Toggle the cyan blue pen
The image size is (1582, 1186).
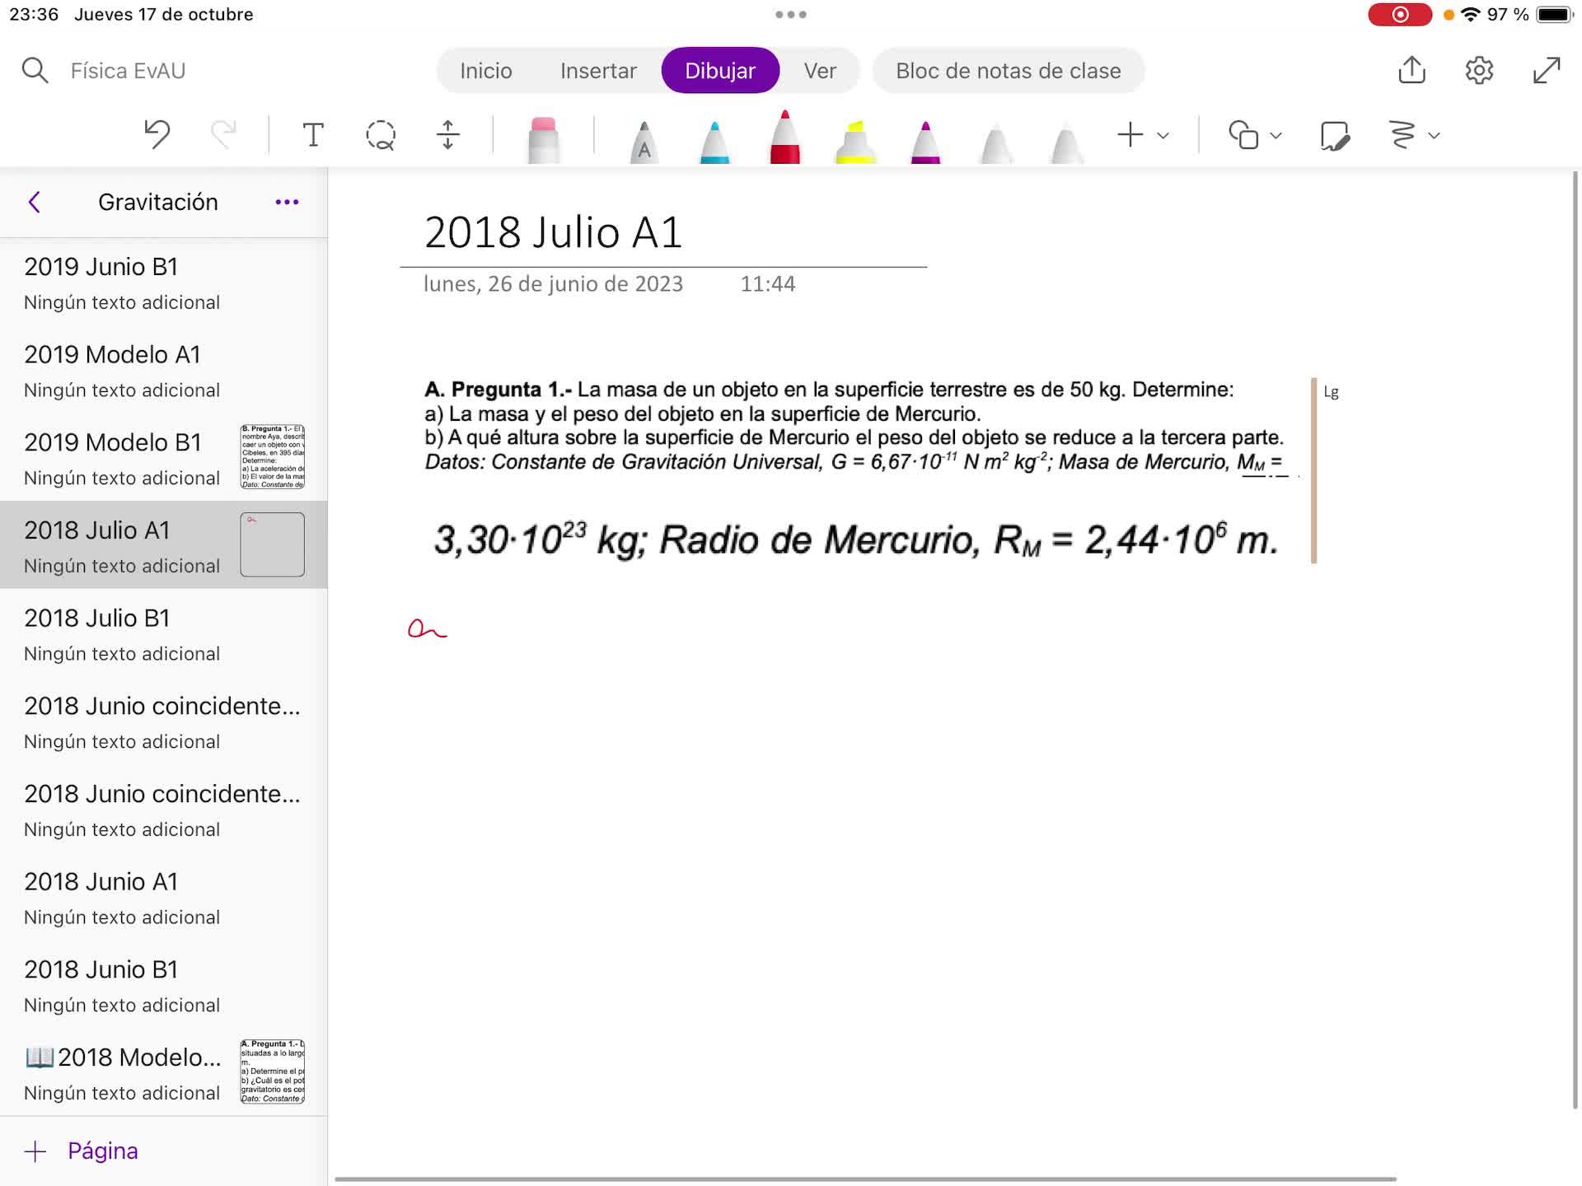coord(714,142)
